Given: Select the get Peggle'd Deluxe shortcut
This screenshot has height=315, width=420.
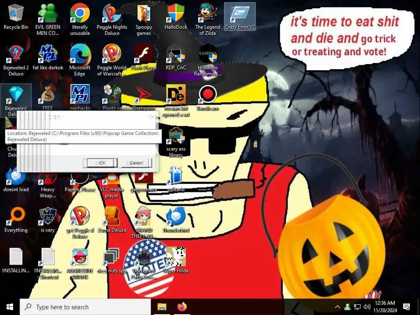Looking at the screenshot, I should [80, 223].
